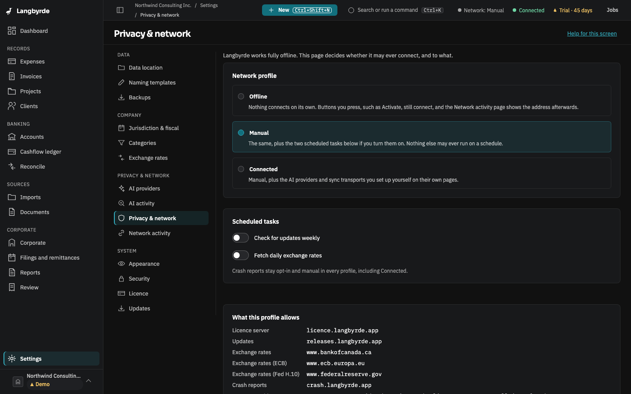Click the Clients people icon
The width and height of the screenshot is (631, 394).
[12, 106]
